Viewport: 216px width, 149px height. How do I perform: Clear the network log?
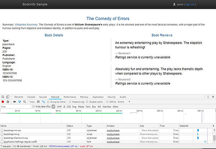click(8, 102)
